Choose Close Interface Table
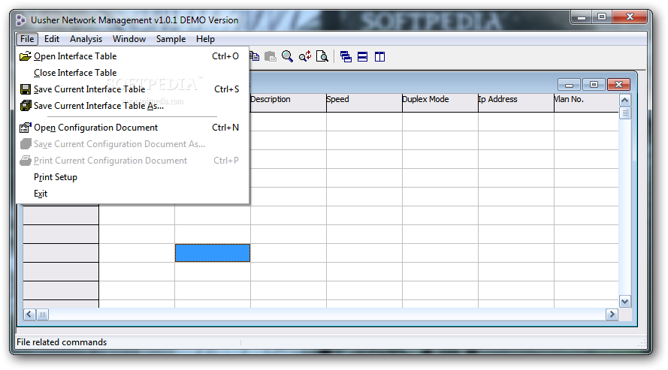Viewport: 668px width, 370px height. click(132, 73)
